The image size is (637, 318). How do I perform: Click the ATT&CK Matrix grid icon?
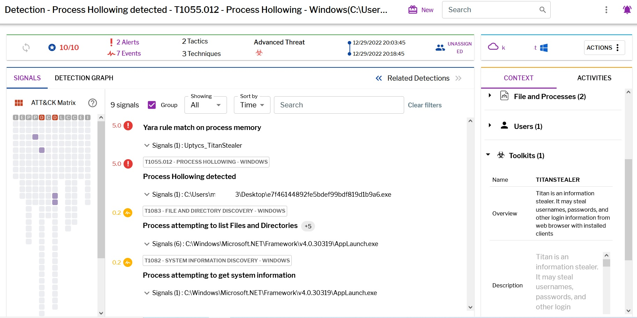tap(19, 103)
